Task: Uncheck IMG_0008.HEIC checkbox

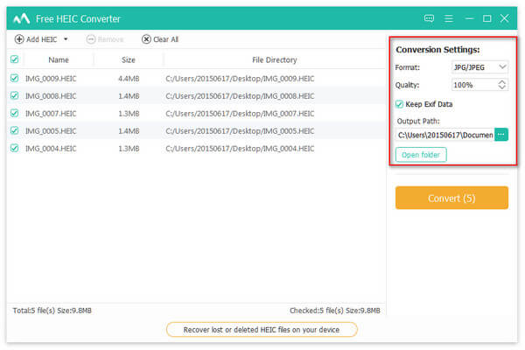Action: (x=14, y=95)
